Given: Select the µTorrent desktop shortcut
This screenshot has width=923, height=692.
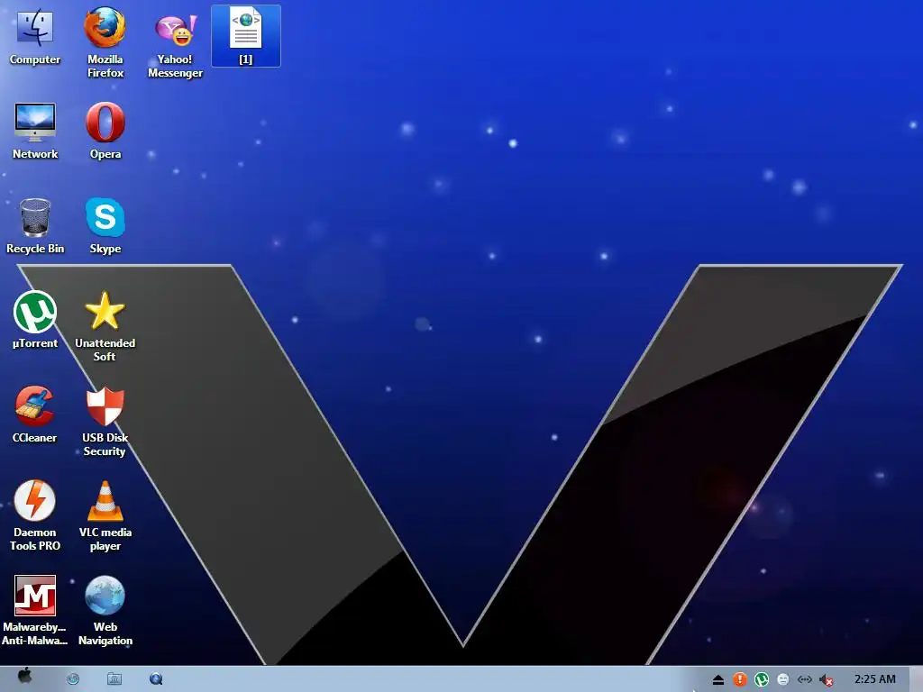Looking at the screenshot, I should 35,320.
